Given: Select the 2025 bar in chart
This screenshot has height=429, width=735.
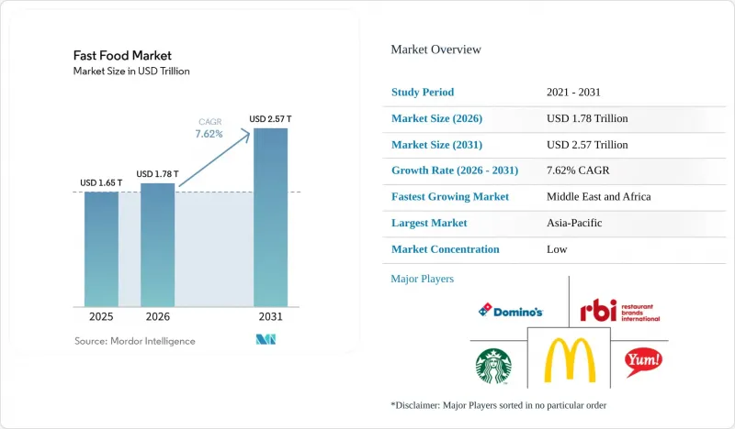Looking at the screenshot, I should (x=101, y=249).
